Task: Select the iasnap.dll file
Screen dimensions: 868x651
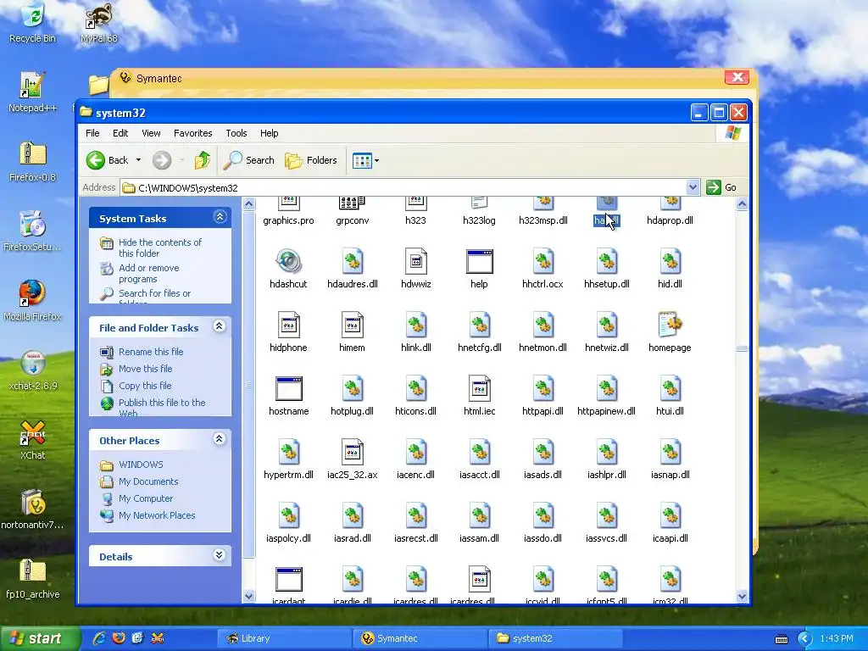Action: coord(670,460)
